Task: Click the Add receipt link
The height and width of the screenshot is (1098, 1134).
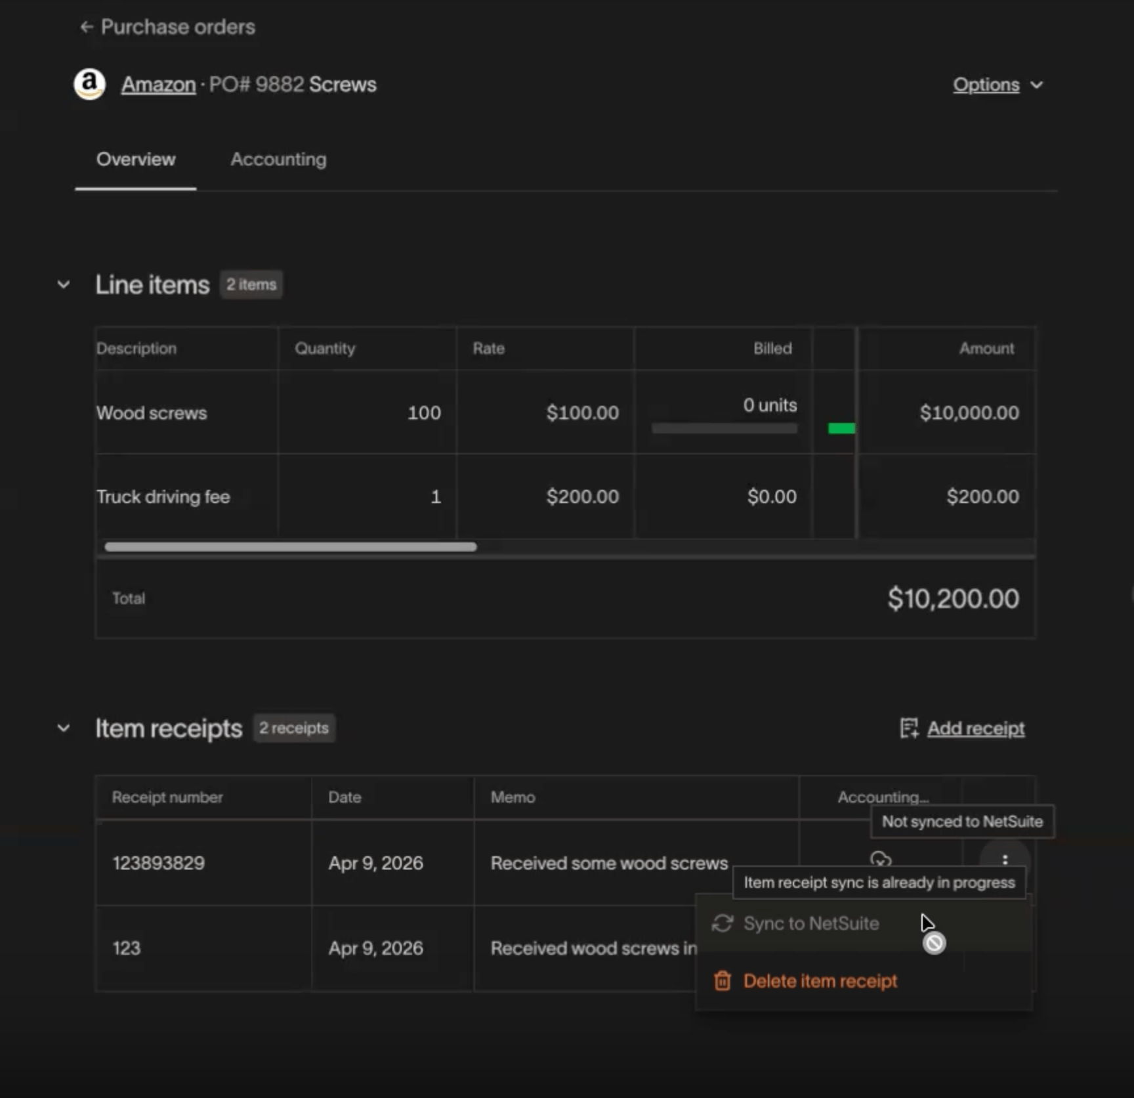Action: pos(976,728)
